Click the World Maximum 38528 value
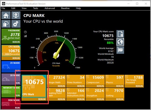The height and width of the screenshot is (110, 151). (110, 63)
